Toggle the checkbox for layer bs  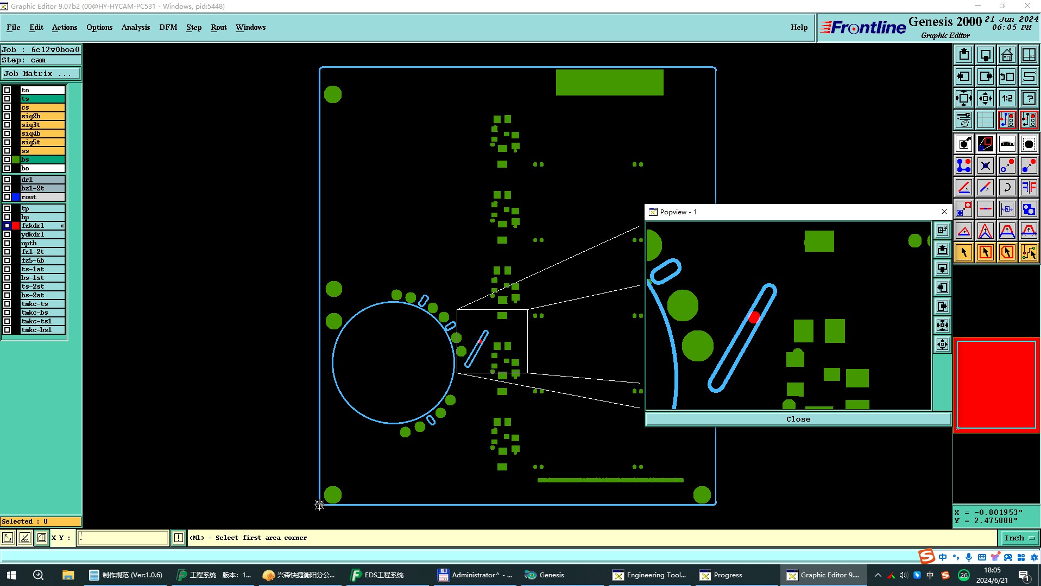[x=7, y=160]
